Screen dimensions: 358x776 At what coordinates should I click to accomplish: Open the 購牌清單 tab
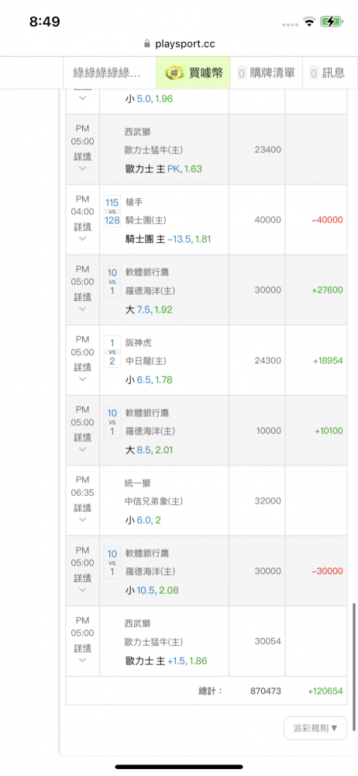[x=267, y=73]
